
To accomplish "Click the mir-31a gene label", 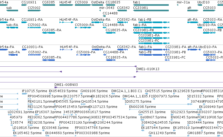I will [x=183, y=2].
